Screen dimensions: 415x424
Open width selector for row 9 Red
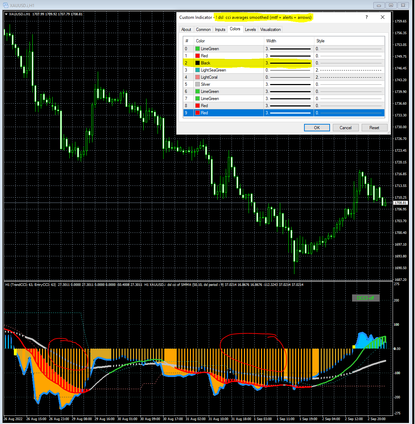click(x=288, y=113)
